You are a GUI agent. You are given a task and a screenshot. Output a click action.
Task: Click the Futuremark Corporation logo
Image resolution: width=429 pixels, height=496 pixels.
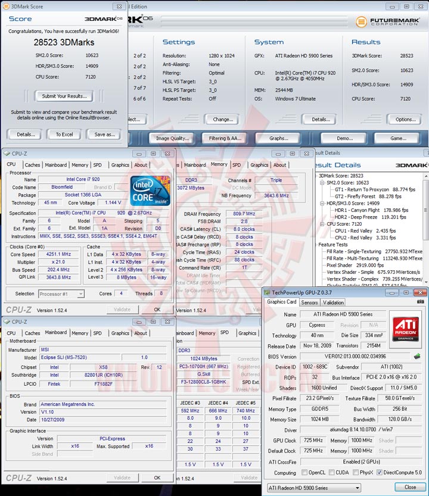coord(388,21)
